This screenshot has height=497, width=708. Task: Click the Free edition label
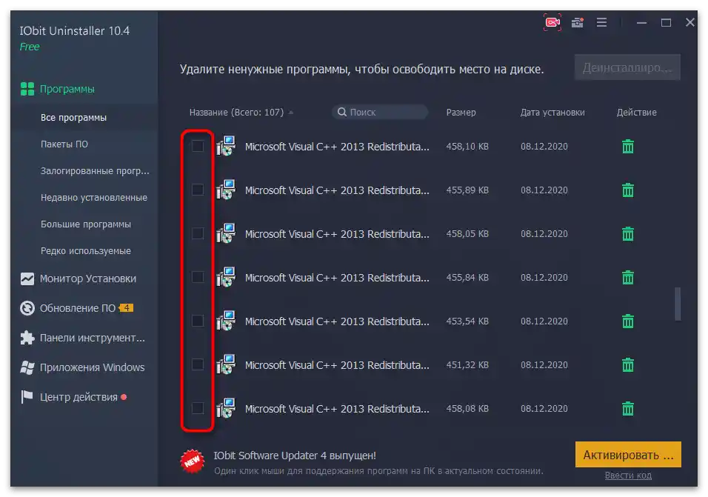[30, 47]
